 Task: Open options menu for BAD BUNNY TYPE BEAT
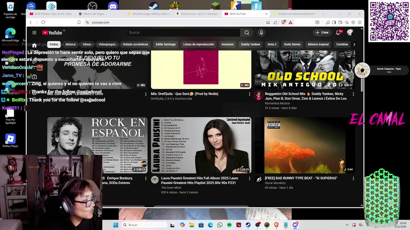(x=353, y=179)
